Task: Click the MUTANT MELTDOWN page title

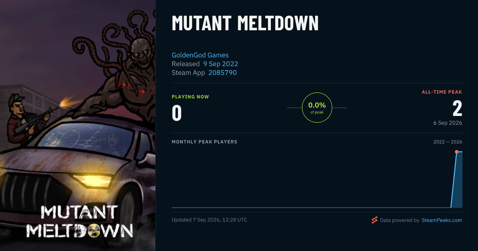Action: click(245, 24)
